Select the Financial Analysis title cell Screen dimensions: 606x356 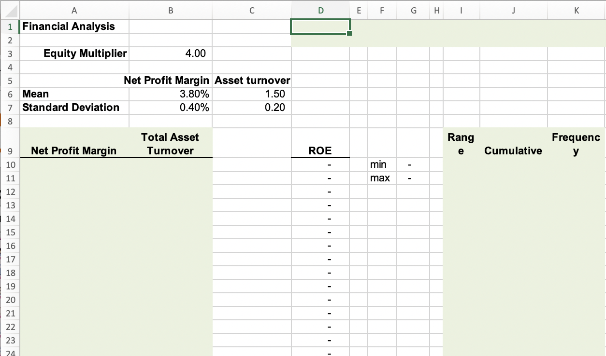[74, 27]
